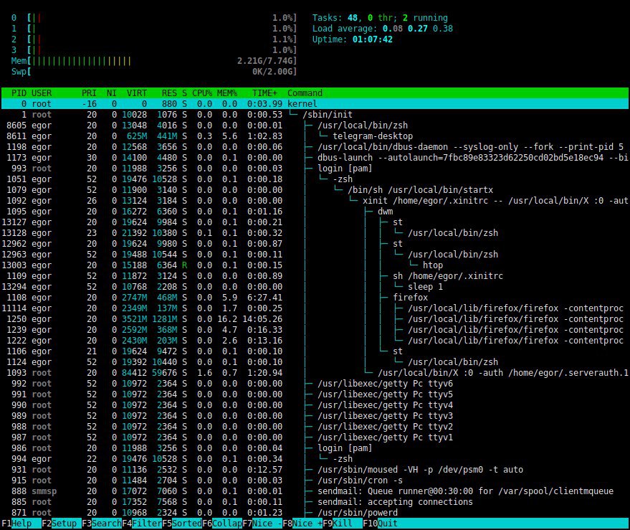Click the Uptime 01:07:42 value
This screenshot has width=630, height=530.
373,39
